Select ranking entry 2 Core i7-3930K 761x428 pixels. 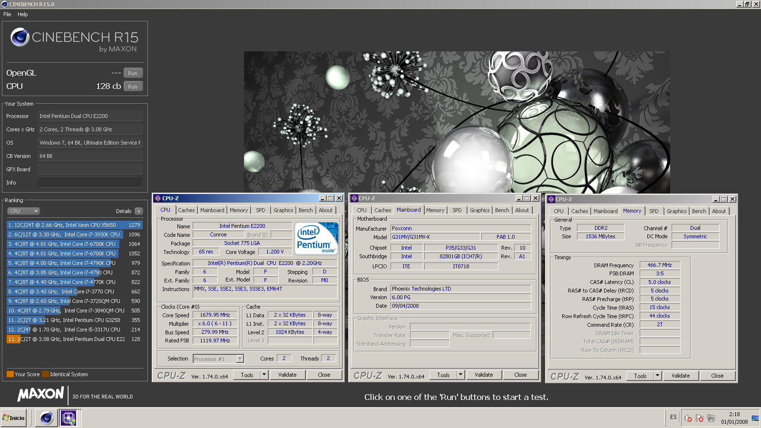[x=74, y=234]
